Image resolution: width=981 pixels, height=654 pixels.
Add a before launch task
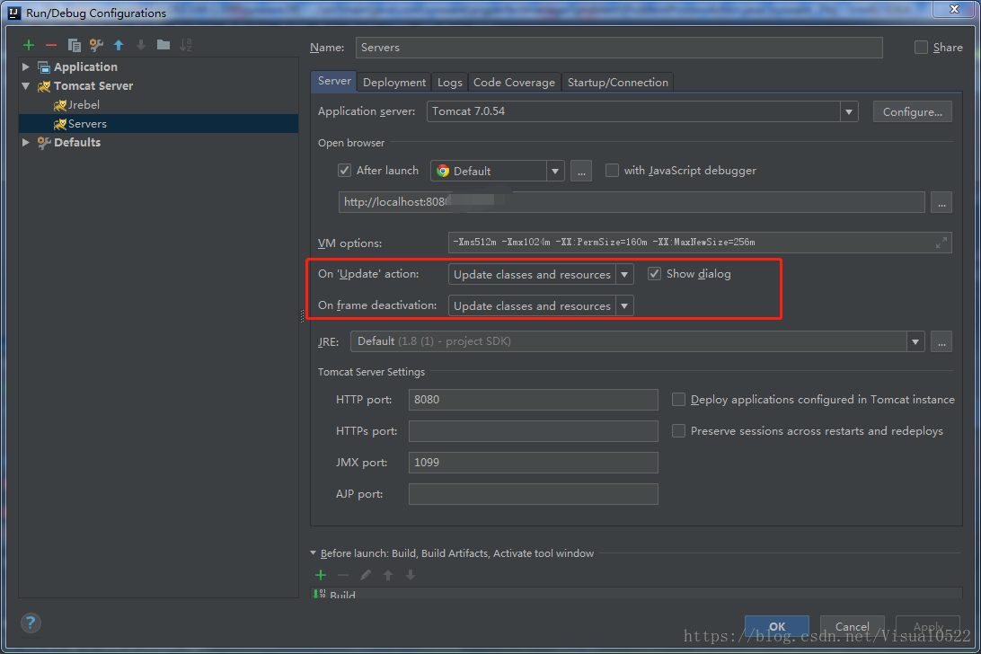click(x=321, y=575)
